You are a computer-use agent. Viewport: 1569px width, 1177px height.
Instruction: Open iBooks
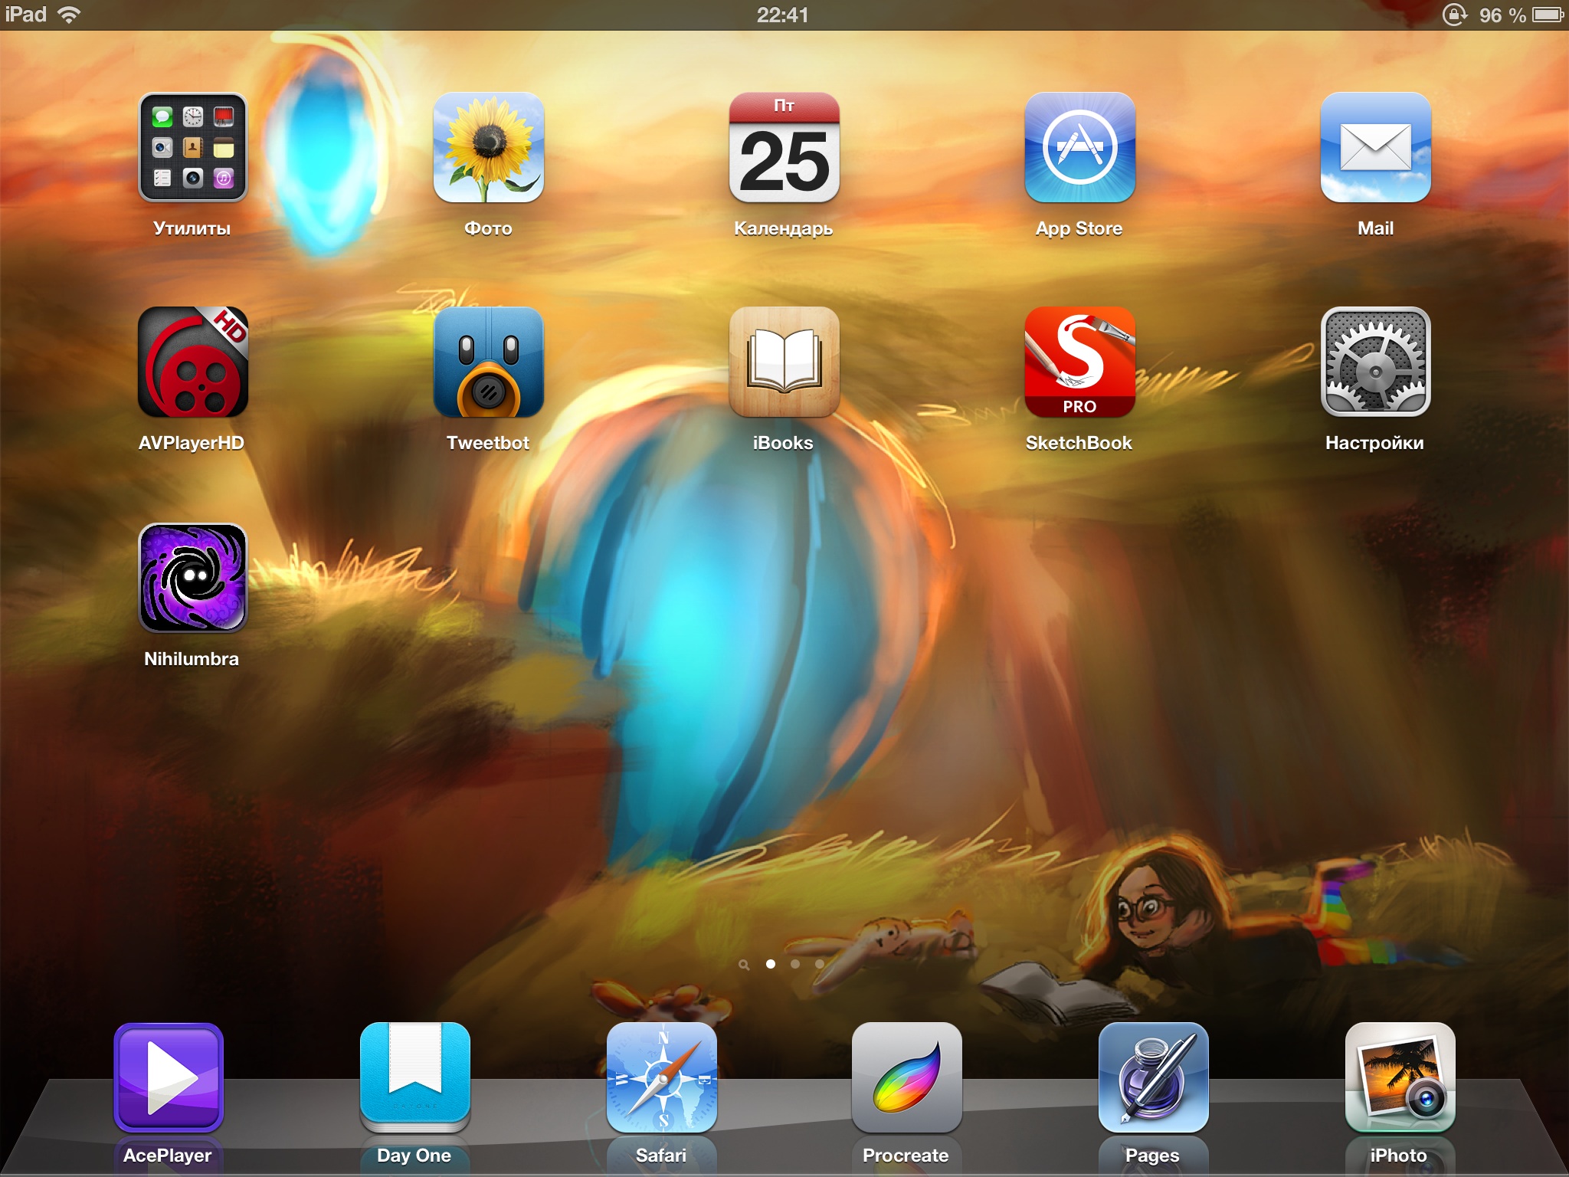(x=784, y=362)
